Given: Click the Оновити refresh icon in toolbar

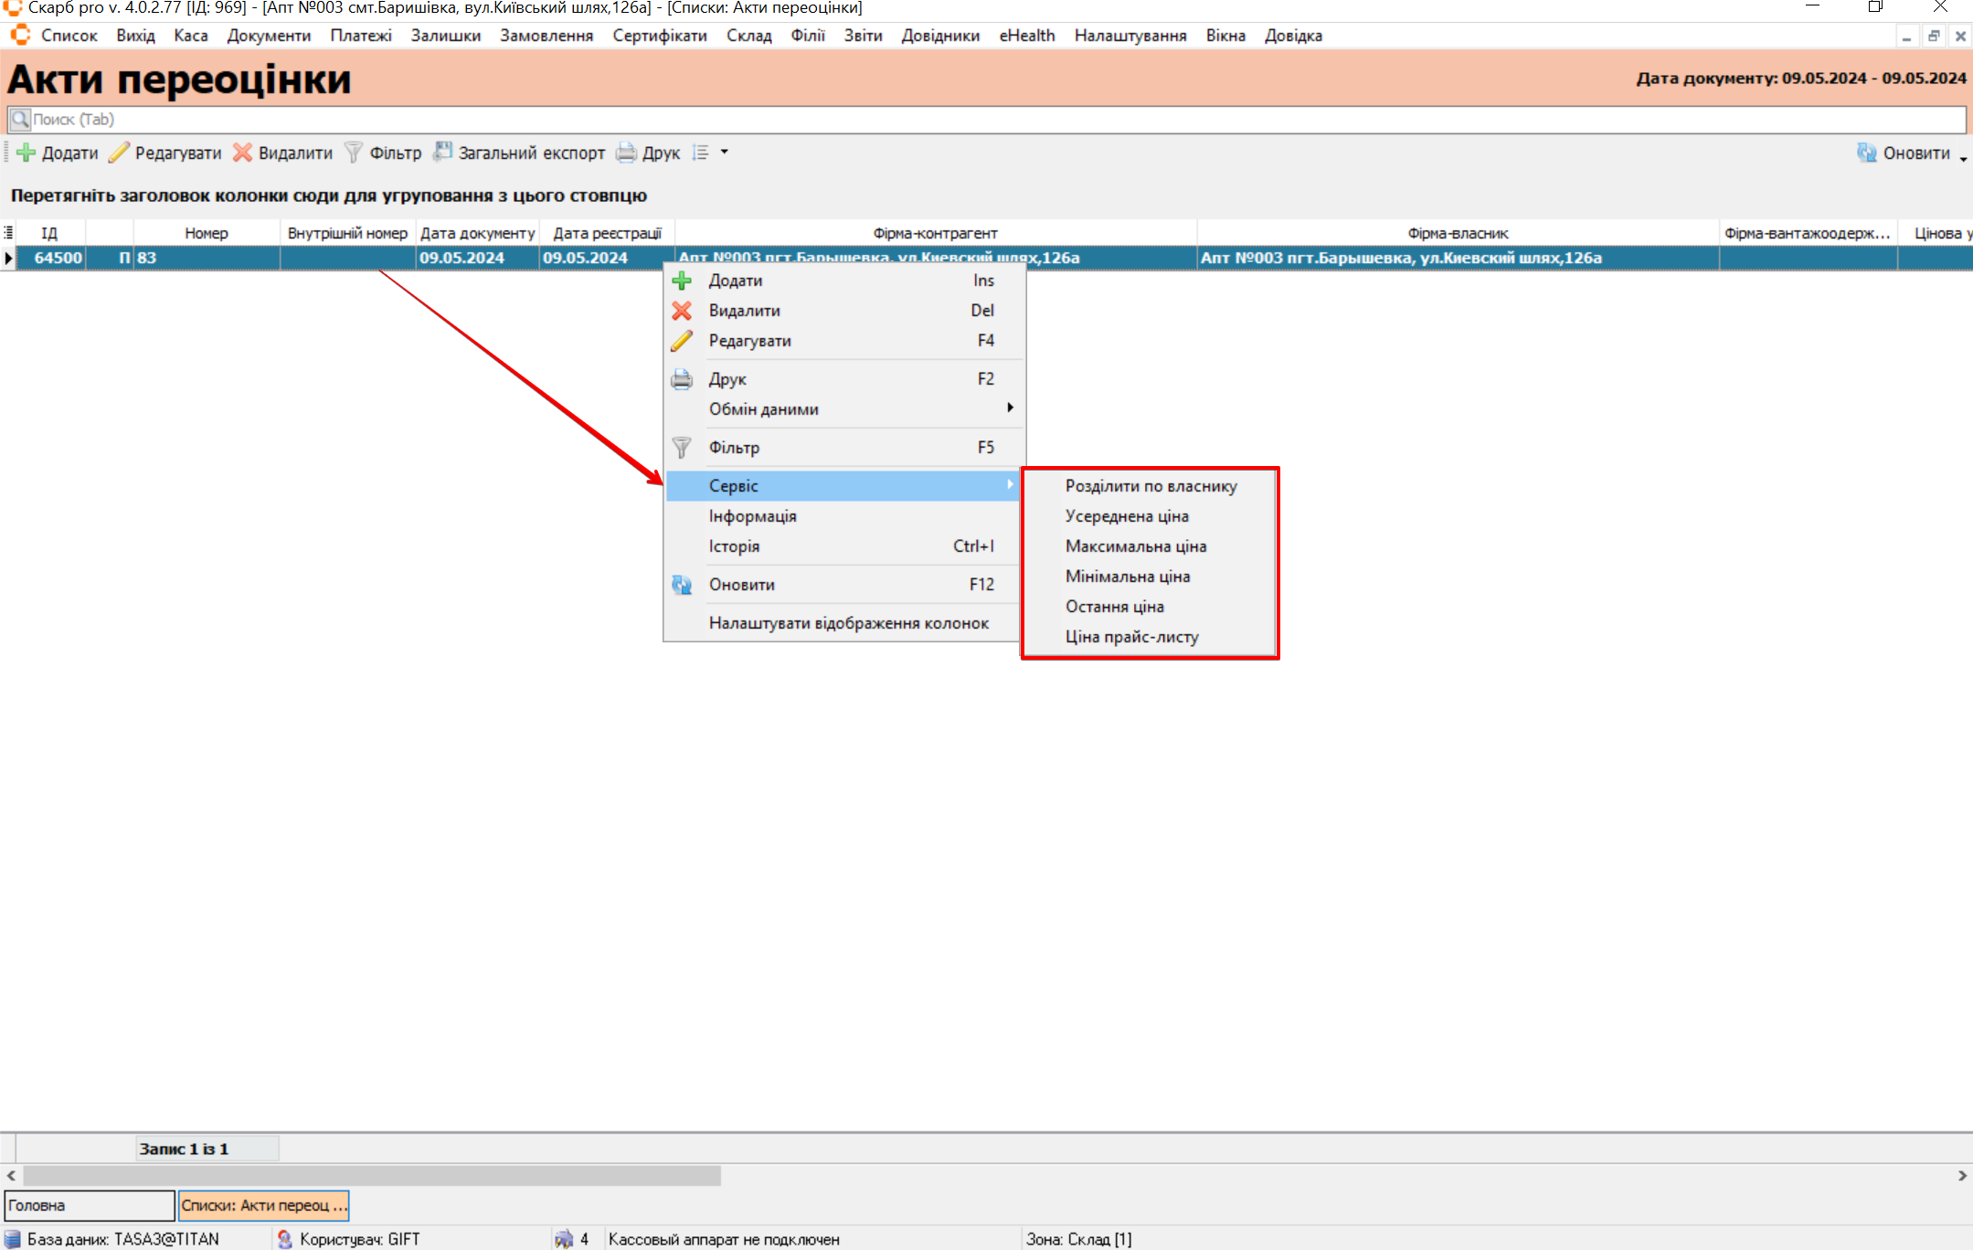Looking at the screenshot, I should 1866,153.
